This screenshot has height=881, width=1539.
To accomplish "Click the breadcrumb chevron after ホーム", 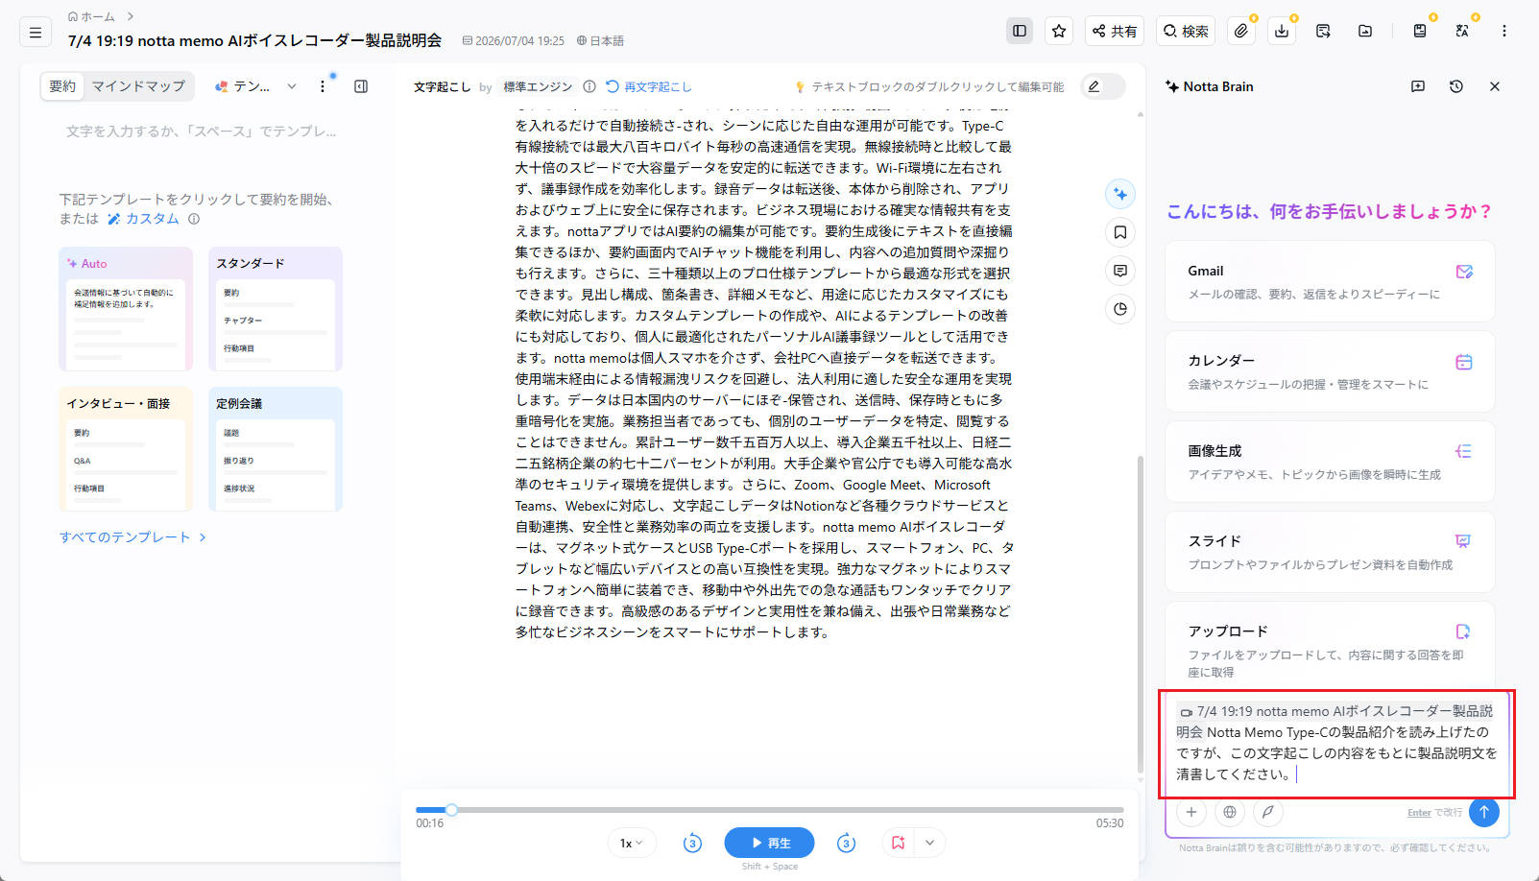I will (x=131, y=16).
